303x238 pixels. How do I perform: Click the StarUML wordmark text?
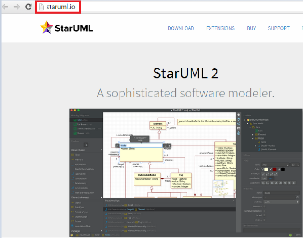74,28
